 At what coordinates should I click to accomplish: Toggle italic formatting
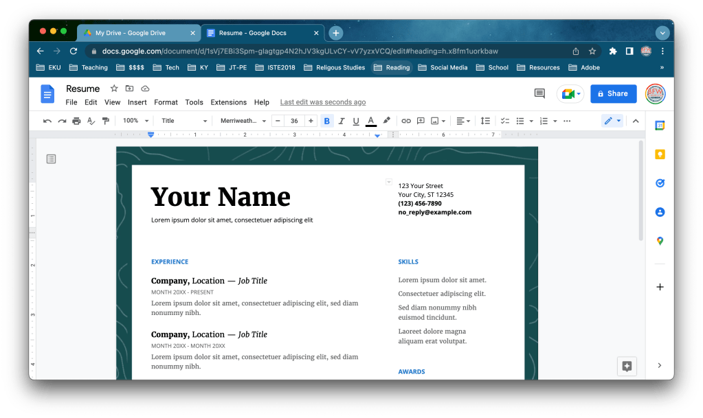pos(341,121)
